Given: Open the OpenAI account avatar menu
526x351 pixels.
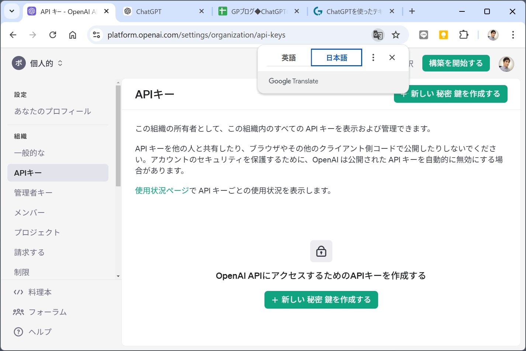Looking at the screenshot, I should pyautogui.click(x=506, y=64).
